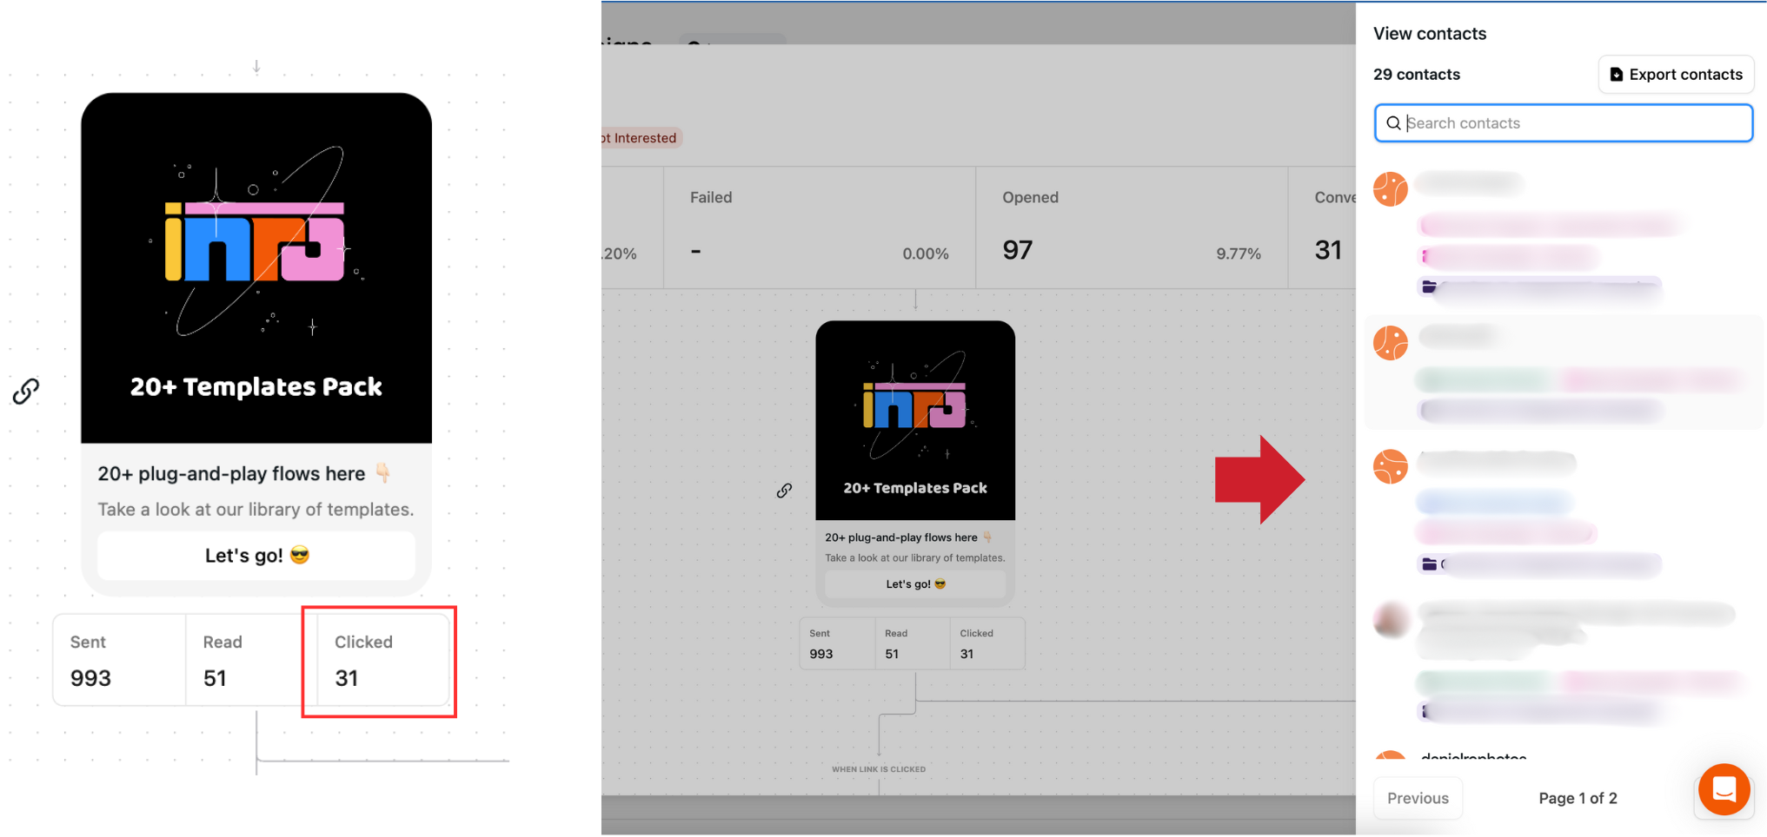This screenshot has height=837, width=1767.
Task: Click the Previous page button
Action: point(1418,798)
